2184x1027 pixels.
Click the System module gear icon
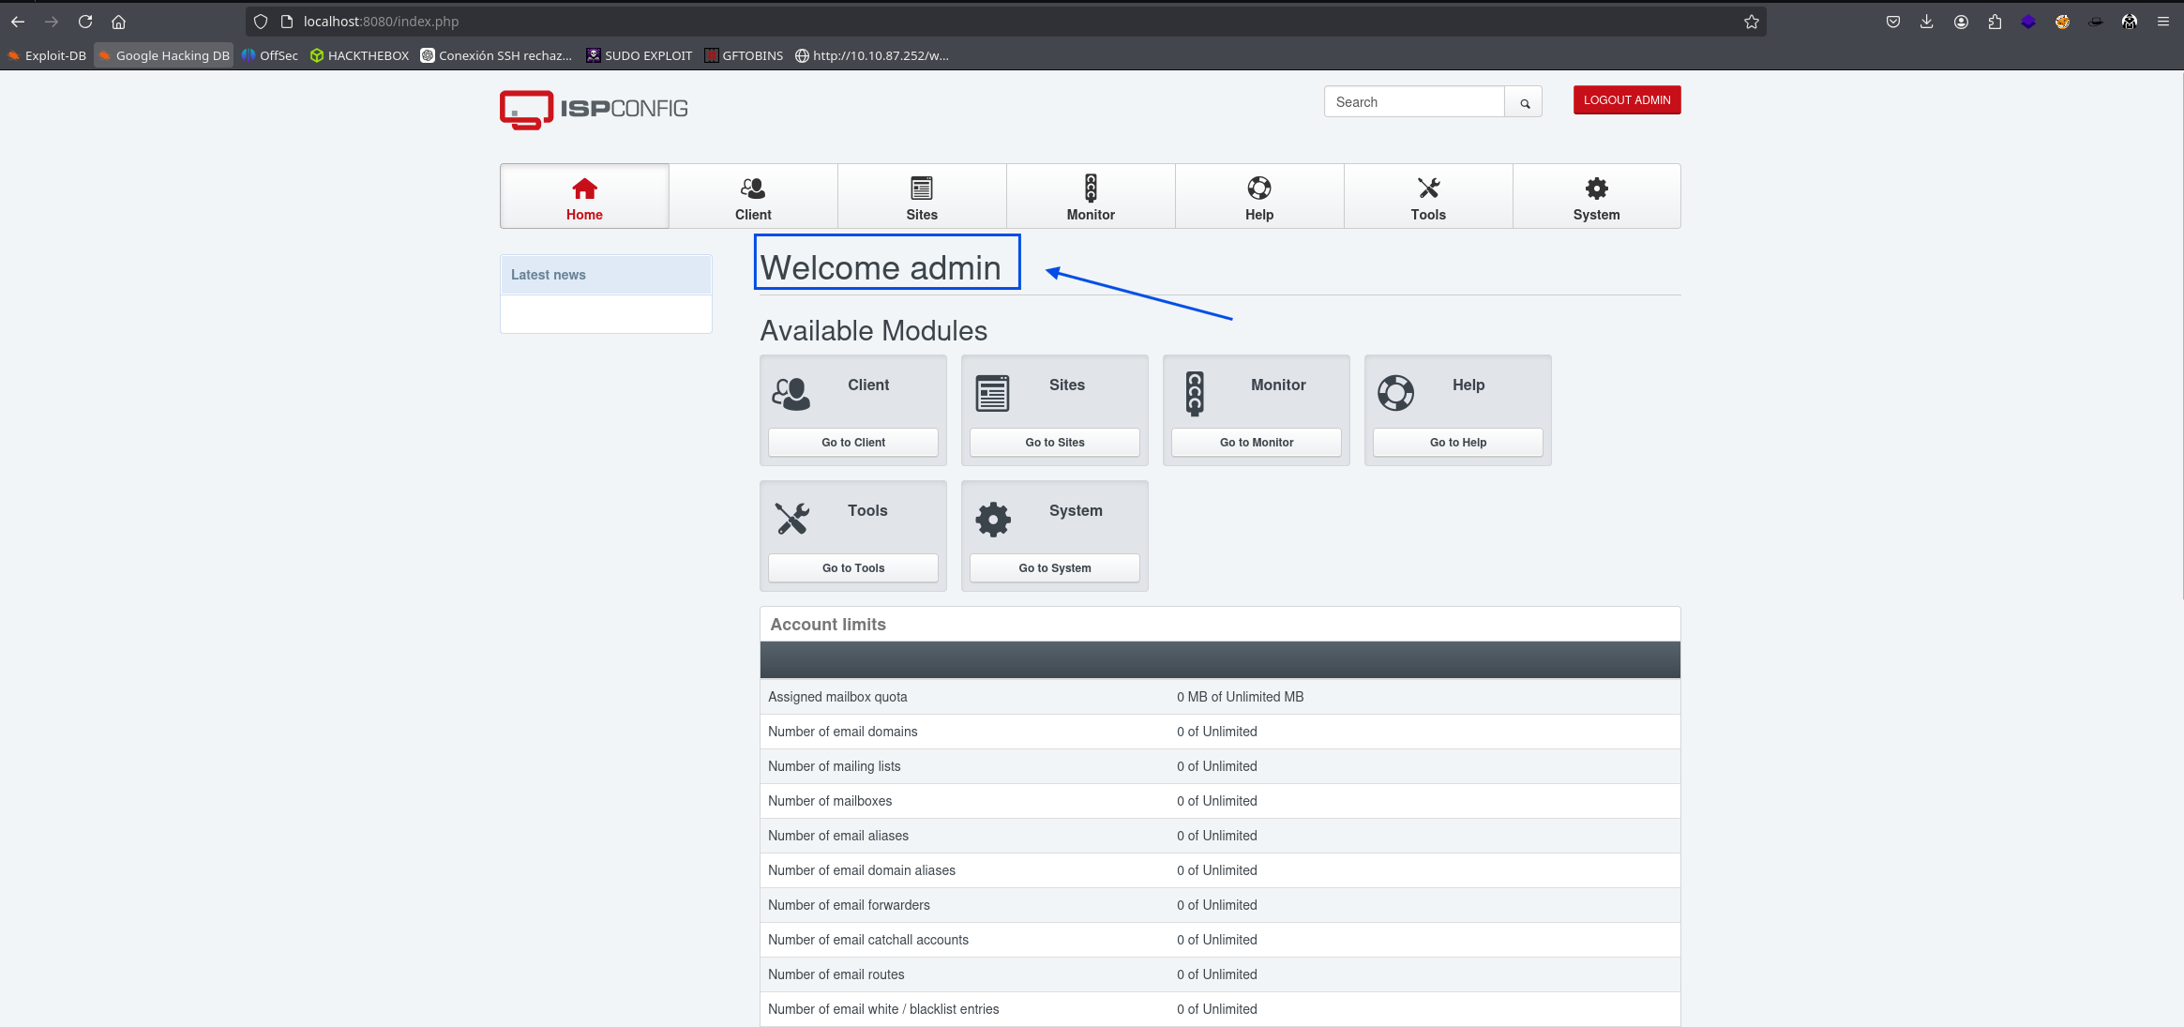coord(993,519)
